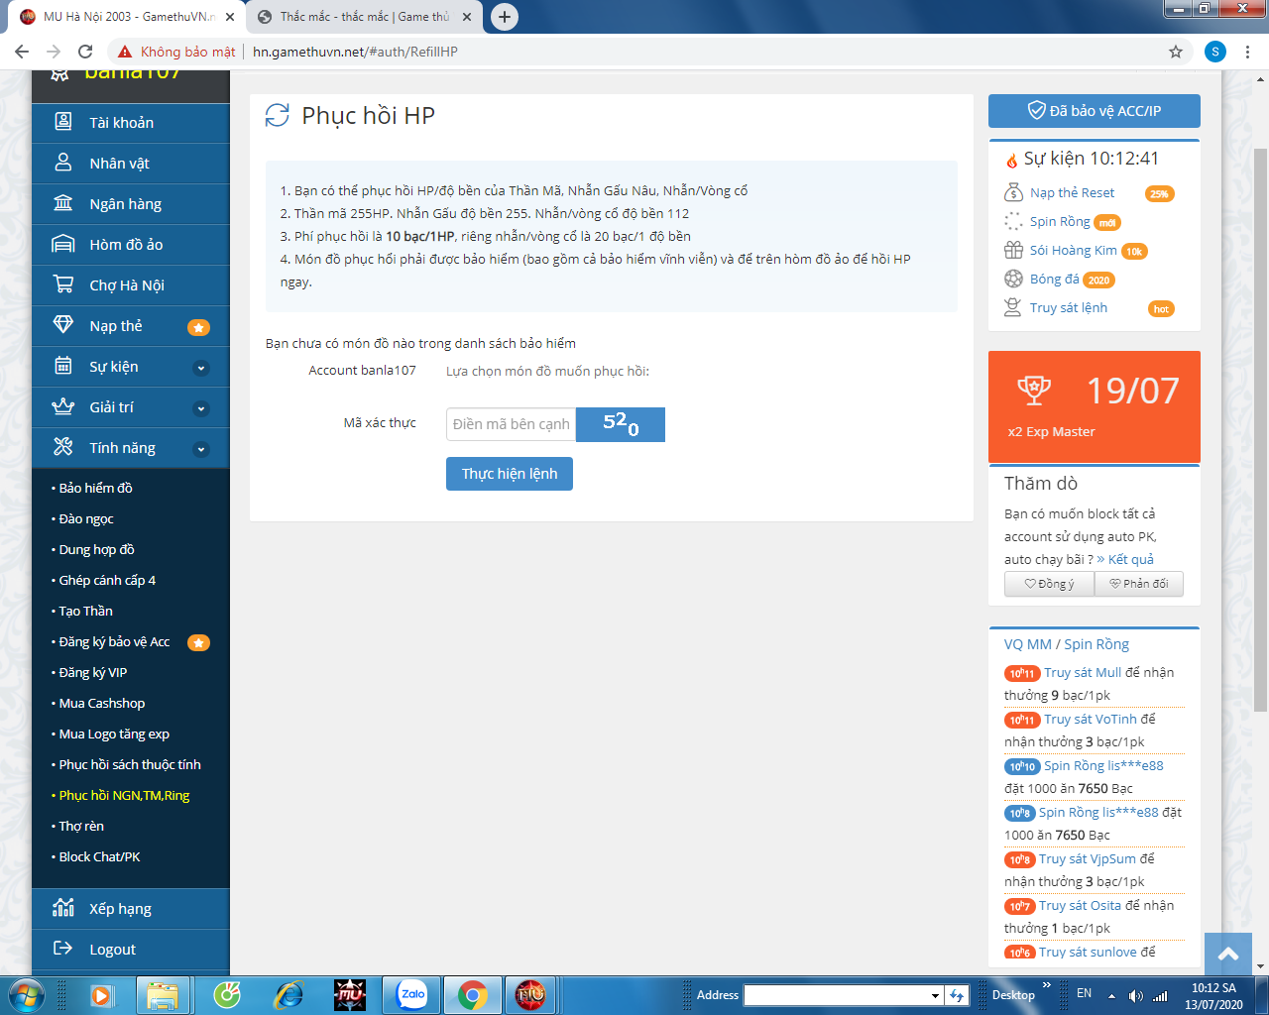Switch to the Thắc mắc browser tab
This screenshot has height=1015, width=1269.
point(363,17)
